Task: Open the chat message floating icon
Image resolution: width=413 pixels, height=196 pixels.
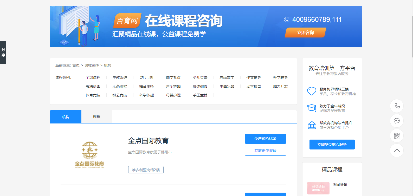Action: pyautogui.click(x=397, y=121)
